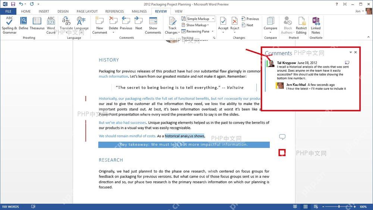
Task: Open the Reviewing Pane
Action: 195,31
